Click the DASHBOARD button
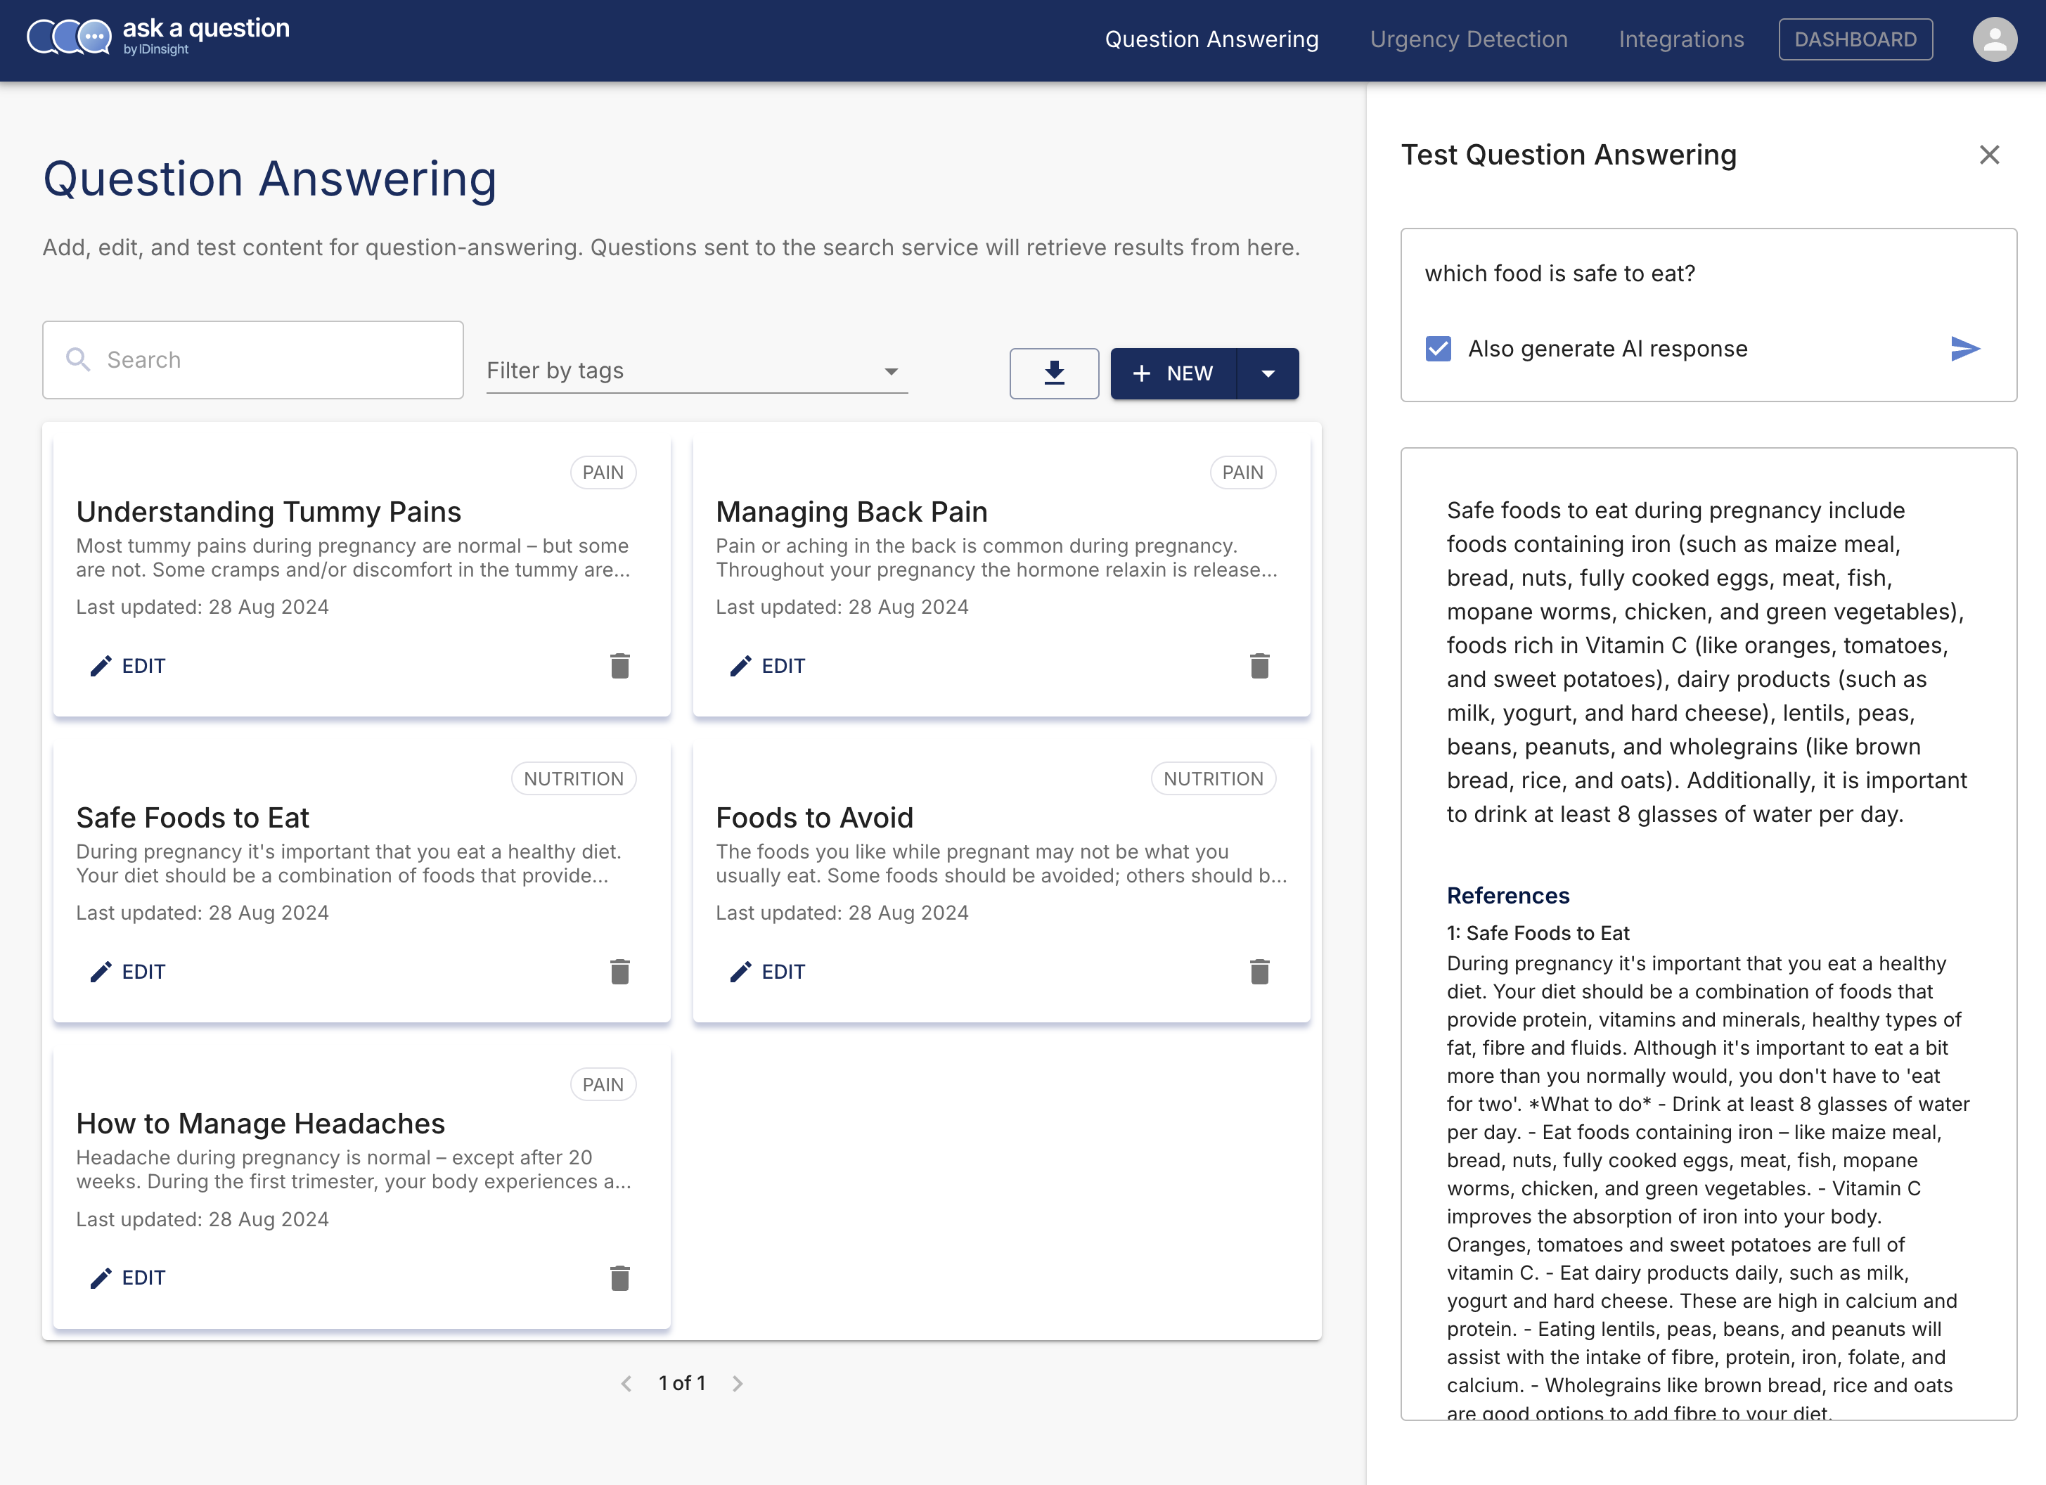Viewport: 2046px width, 1485px height. [1855, 39]
